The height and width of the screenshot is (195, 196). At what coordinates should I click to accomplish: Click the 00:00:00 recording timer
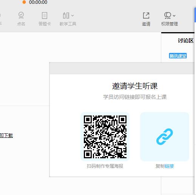click(x=38, y=2)
